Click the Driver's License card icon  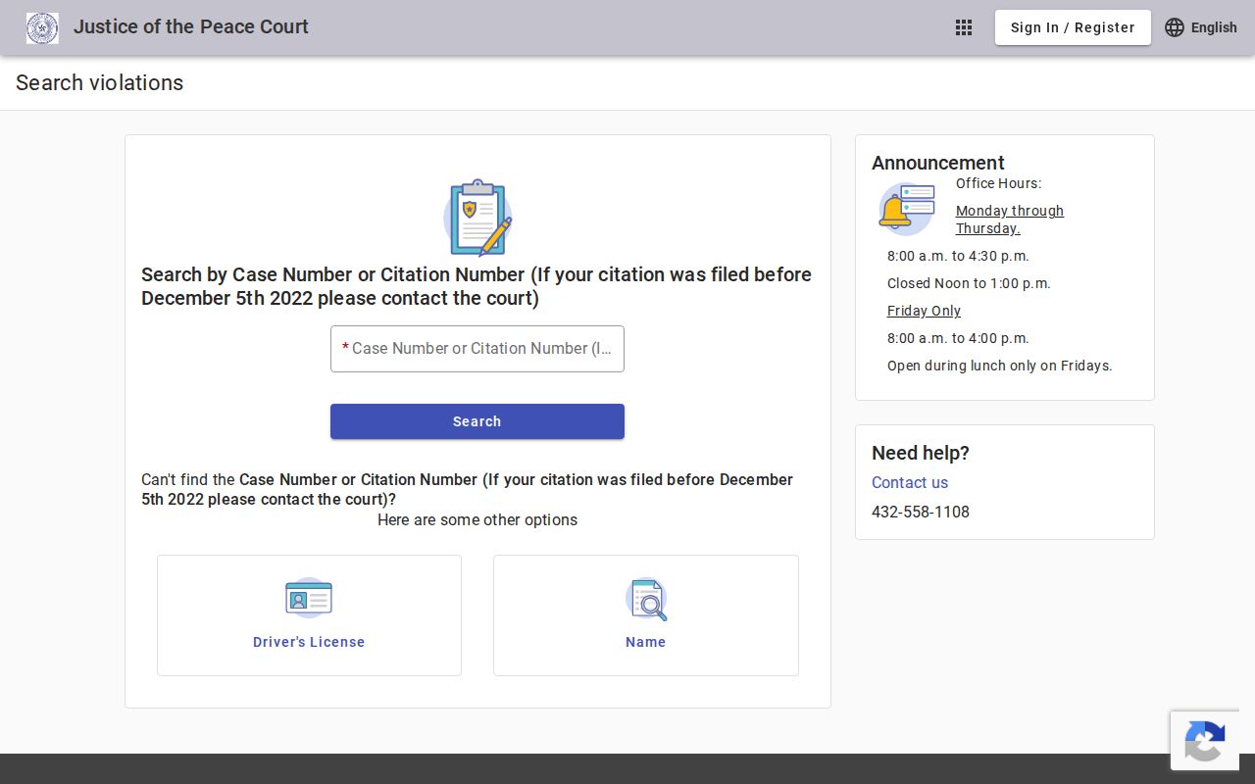[309, 598]
